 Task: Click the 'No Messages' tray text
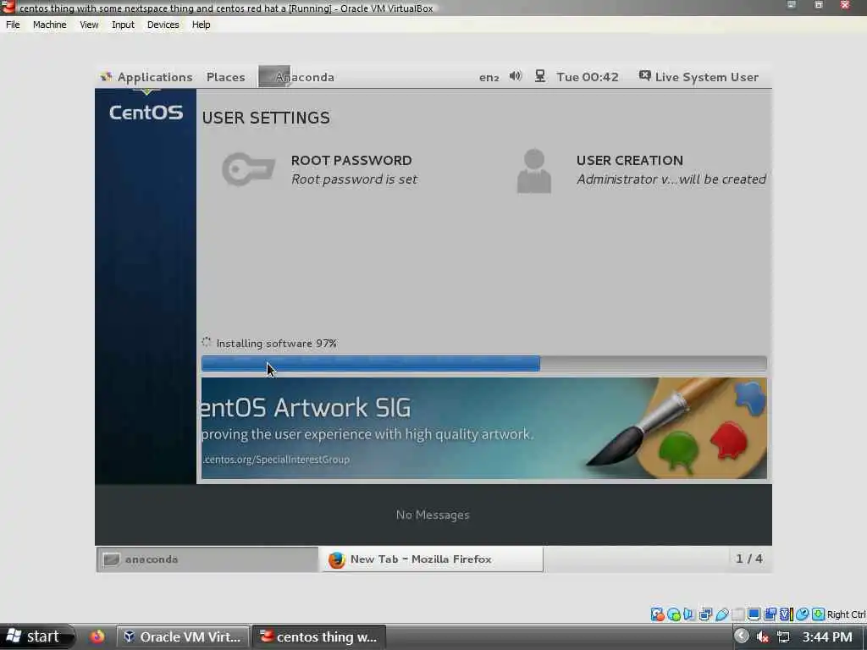433,515
